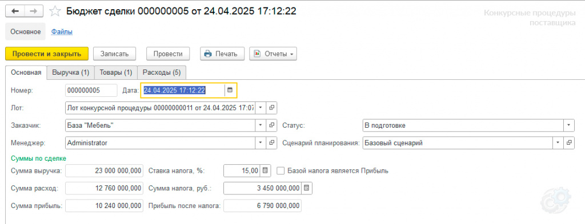Toggle 'Базой налога является Прибыль' checkbox

coord(281,171)
